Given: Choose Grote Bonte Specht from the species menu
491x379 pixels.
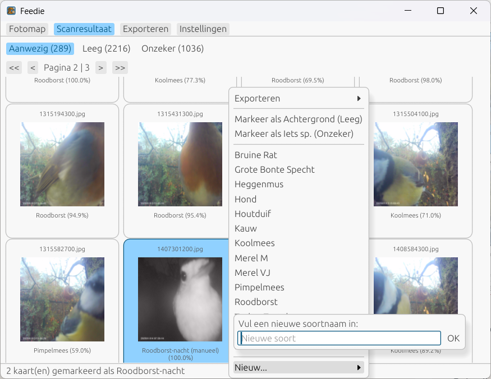Looking at the screenshot, I should pyautogui.click(x=273, y=169).
